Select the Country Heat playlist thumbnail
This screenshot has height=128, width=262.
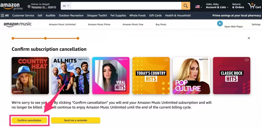30,75
